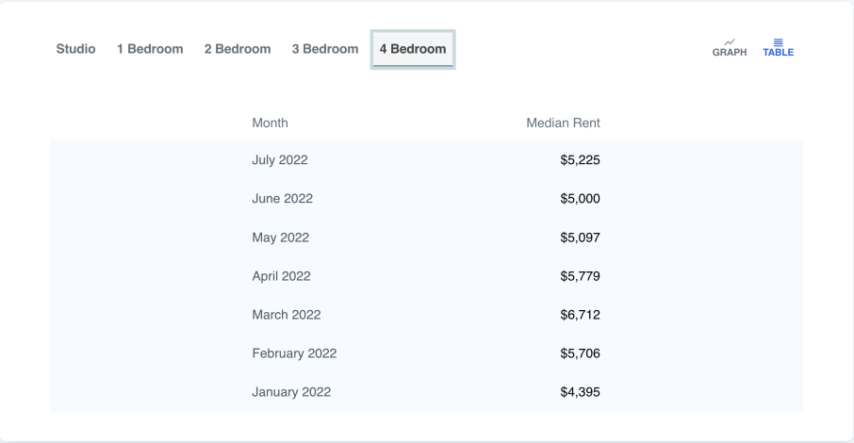Click the $5,225 median rent value
Image resolution: width=854 pixels, height=443 pixels.
pos(580,160)
